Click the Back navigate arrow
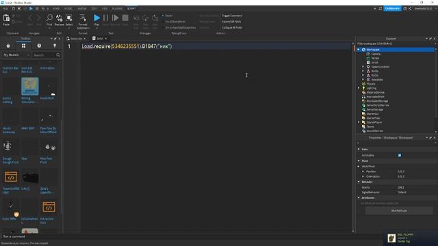 (x=30, y=18)
